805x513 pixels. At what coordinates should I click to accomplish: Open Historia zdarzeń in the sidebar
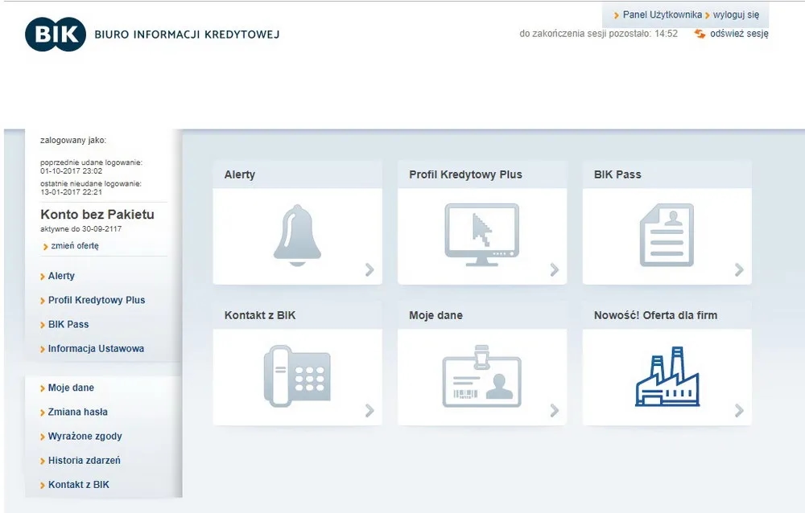84,461
